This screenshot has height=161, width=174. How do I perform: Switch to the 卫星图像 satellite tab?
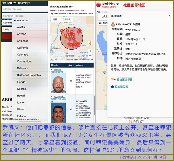[x=66, y=19]
